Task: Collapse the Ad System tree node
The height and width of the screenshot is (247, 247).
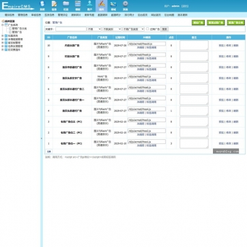Action: click(3, 25)
